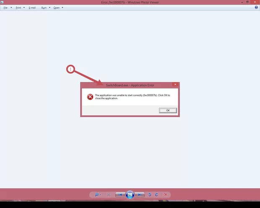Restore down the Windows Photo Viewer window
This screenshot has width=260, height=208.
click(x=247, y=2)
